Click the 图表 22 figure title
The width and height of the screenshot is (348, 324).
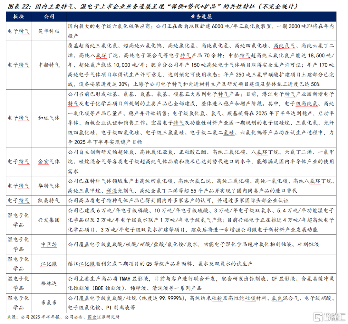[x=152, y=6]
